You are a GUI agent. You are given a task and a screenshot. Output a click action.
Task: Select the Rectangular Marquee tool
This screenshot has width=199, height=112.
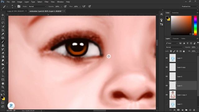tap(3, 19)
